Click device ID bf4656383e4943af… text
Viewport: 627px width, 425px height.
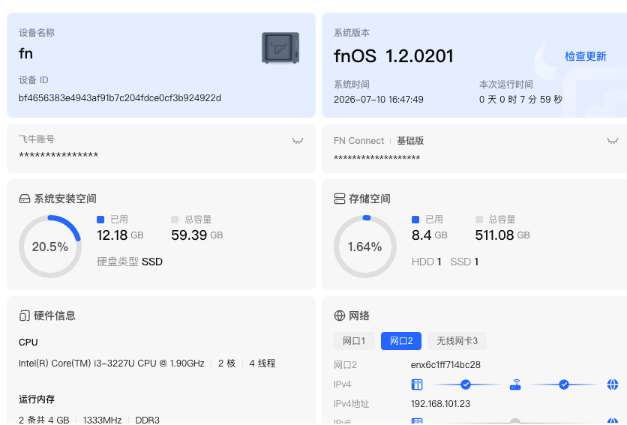[120, 98]
